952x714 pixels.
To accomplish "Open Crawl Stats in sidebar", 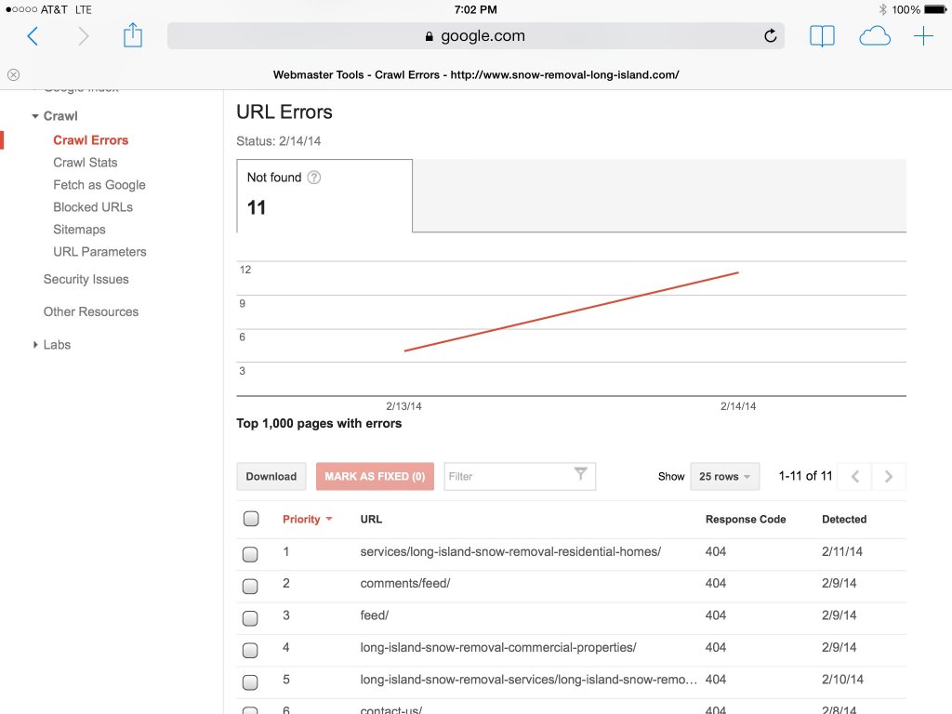I will tap(85, 163).
